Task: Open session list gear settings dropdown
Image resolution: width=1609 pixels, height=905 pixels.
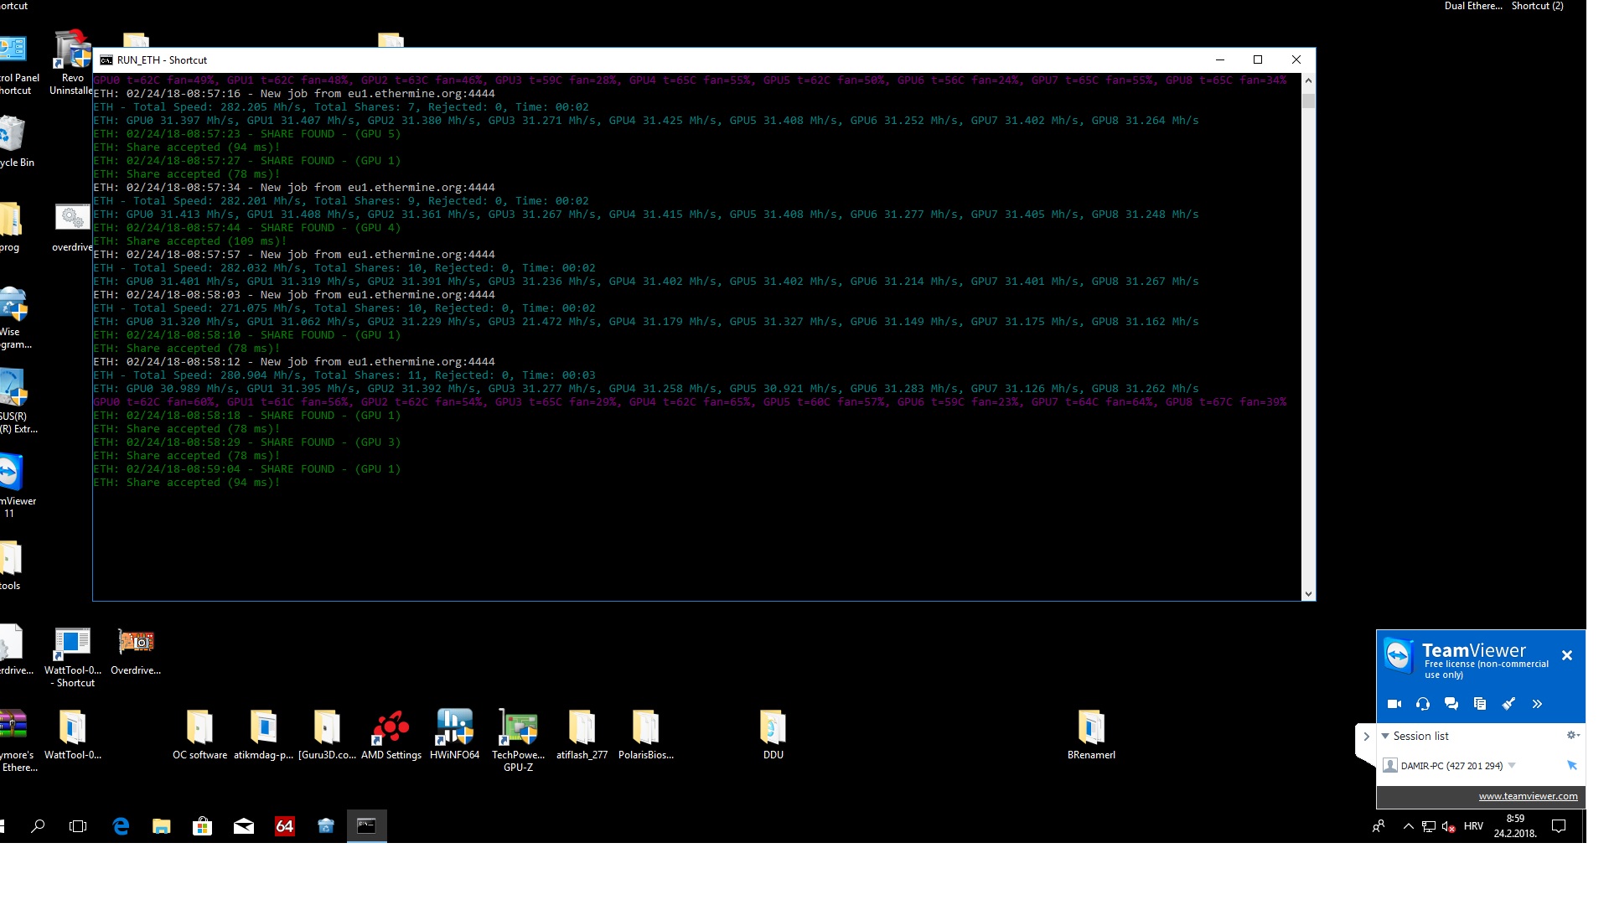Action: 1573,735
